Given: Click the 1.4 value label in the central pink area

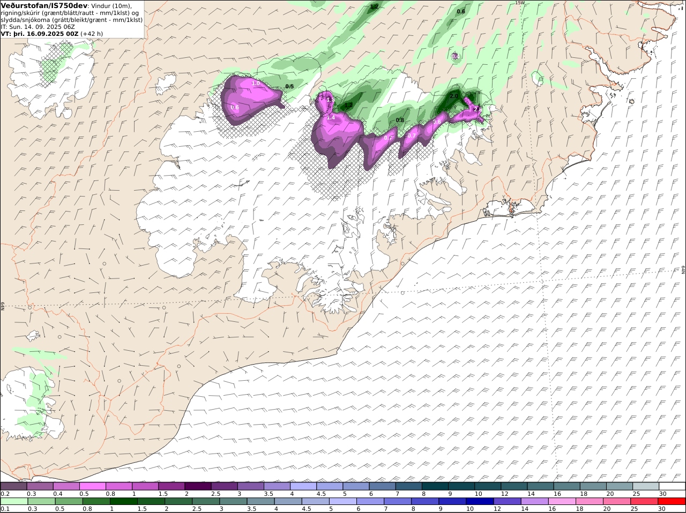Looking at the screenshot, I should coord(331,117).
